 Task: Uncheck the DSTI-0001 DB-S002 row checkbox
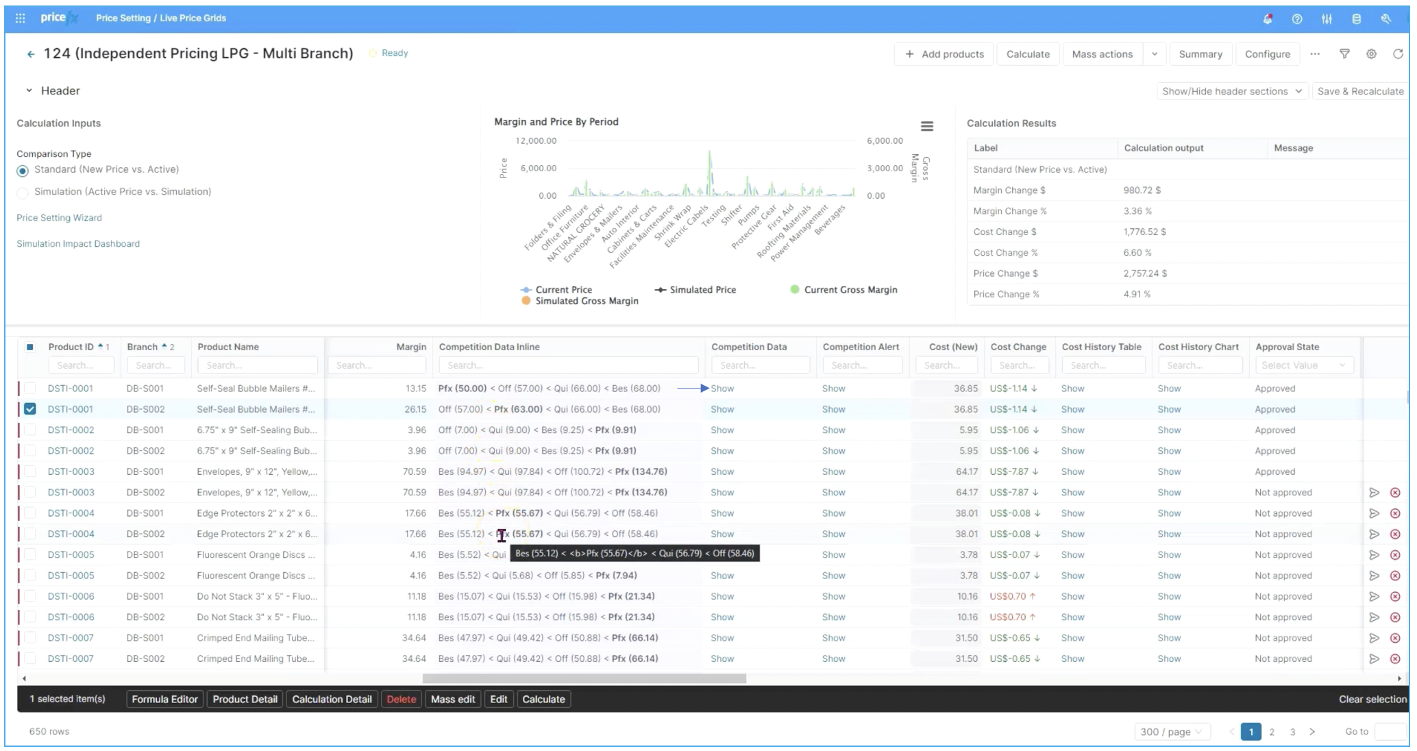pos(30,409)
